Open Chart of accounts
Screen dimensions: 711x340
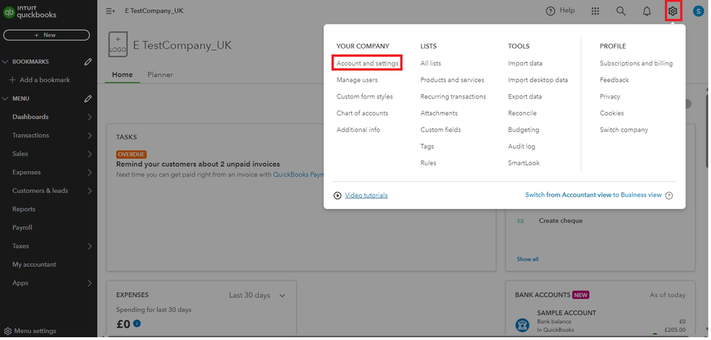point(363,113)
